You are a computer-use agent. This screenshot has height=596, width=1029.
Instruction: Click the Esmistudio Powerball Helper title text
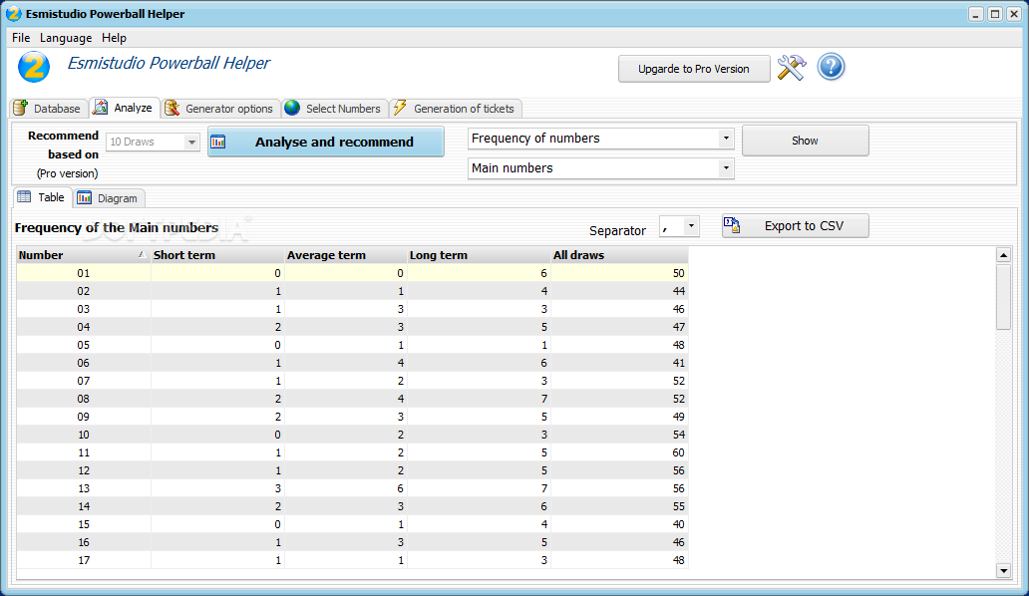pos(168,63)
